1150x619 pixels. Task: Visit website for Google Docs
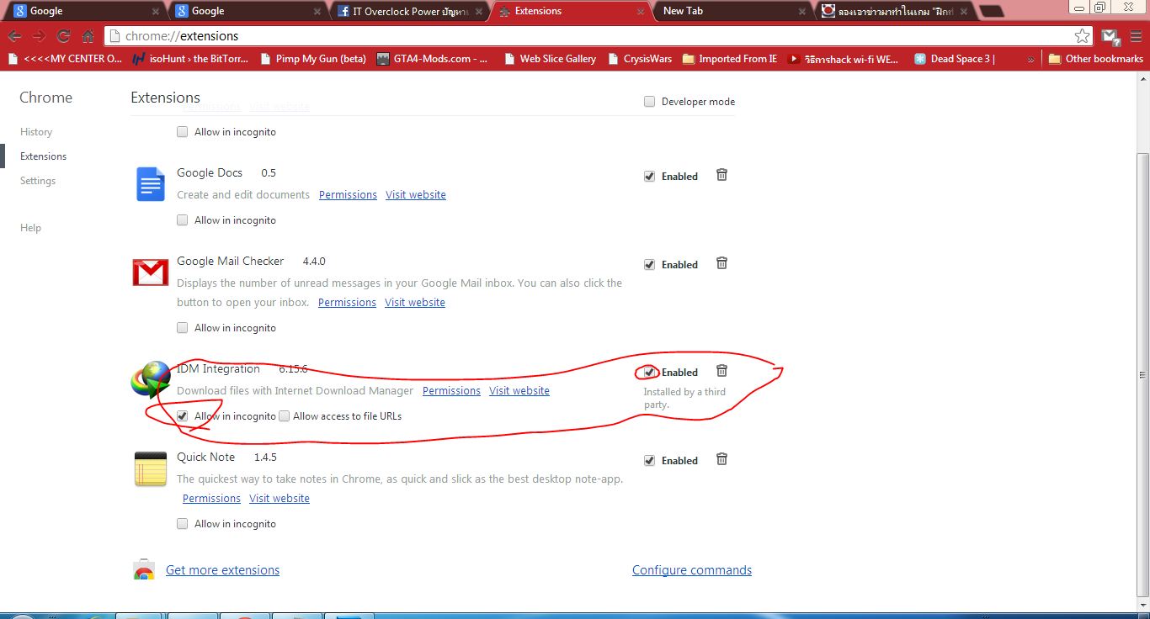click(416, 195)
